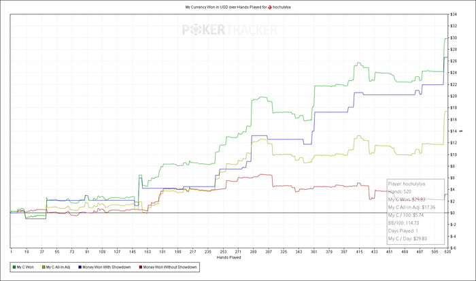Click the $-6 y-axis value
This screenshot has height=281, width=476.
(x=453, y=248)
